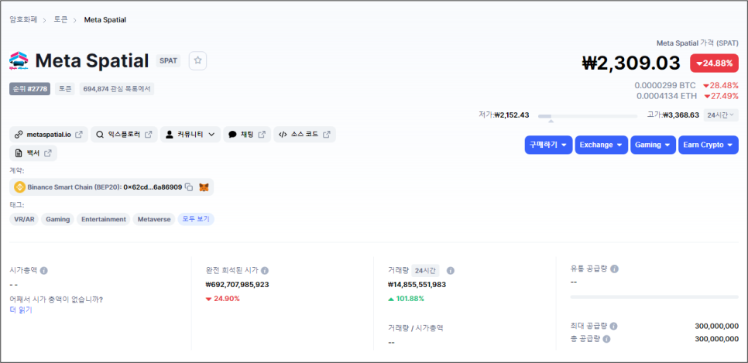Viewport: 748px width, 363px height.
Task: Open info icon beside 시가총액
Action: click(44, 270)
